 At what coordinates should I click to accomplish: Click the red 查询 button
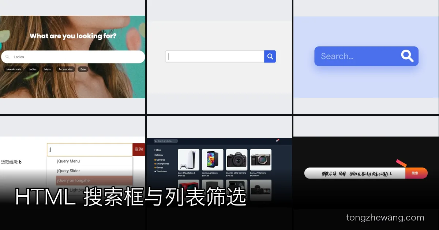pos(139,150)
